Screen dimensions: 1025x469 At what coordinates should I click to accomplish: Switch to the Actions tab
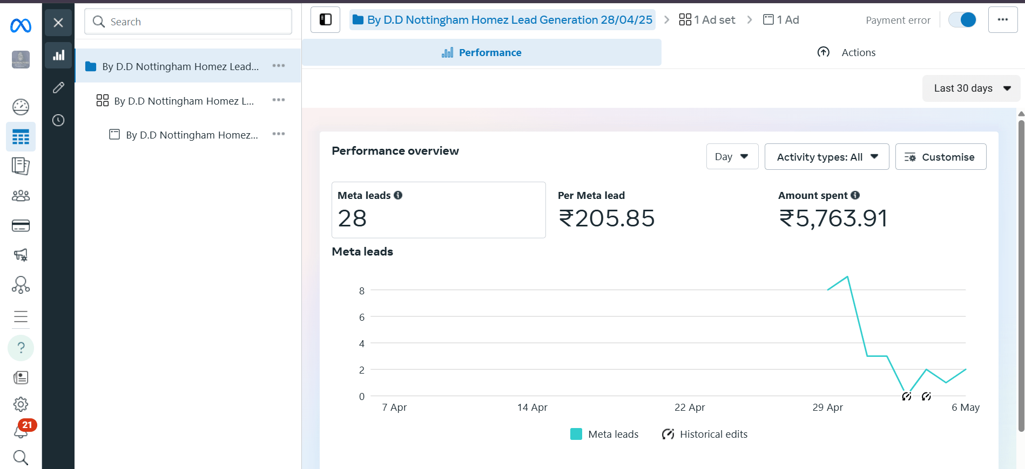point(846,52)
